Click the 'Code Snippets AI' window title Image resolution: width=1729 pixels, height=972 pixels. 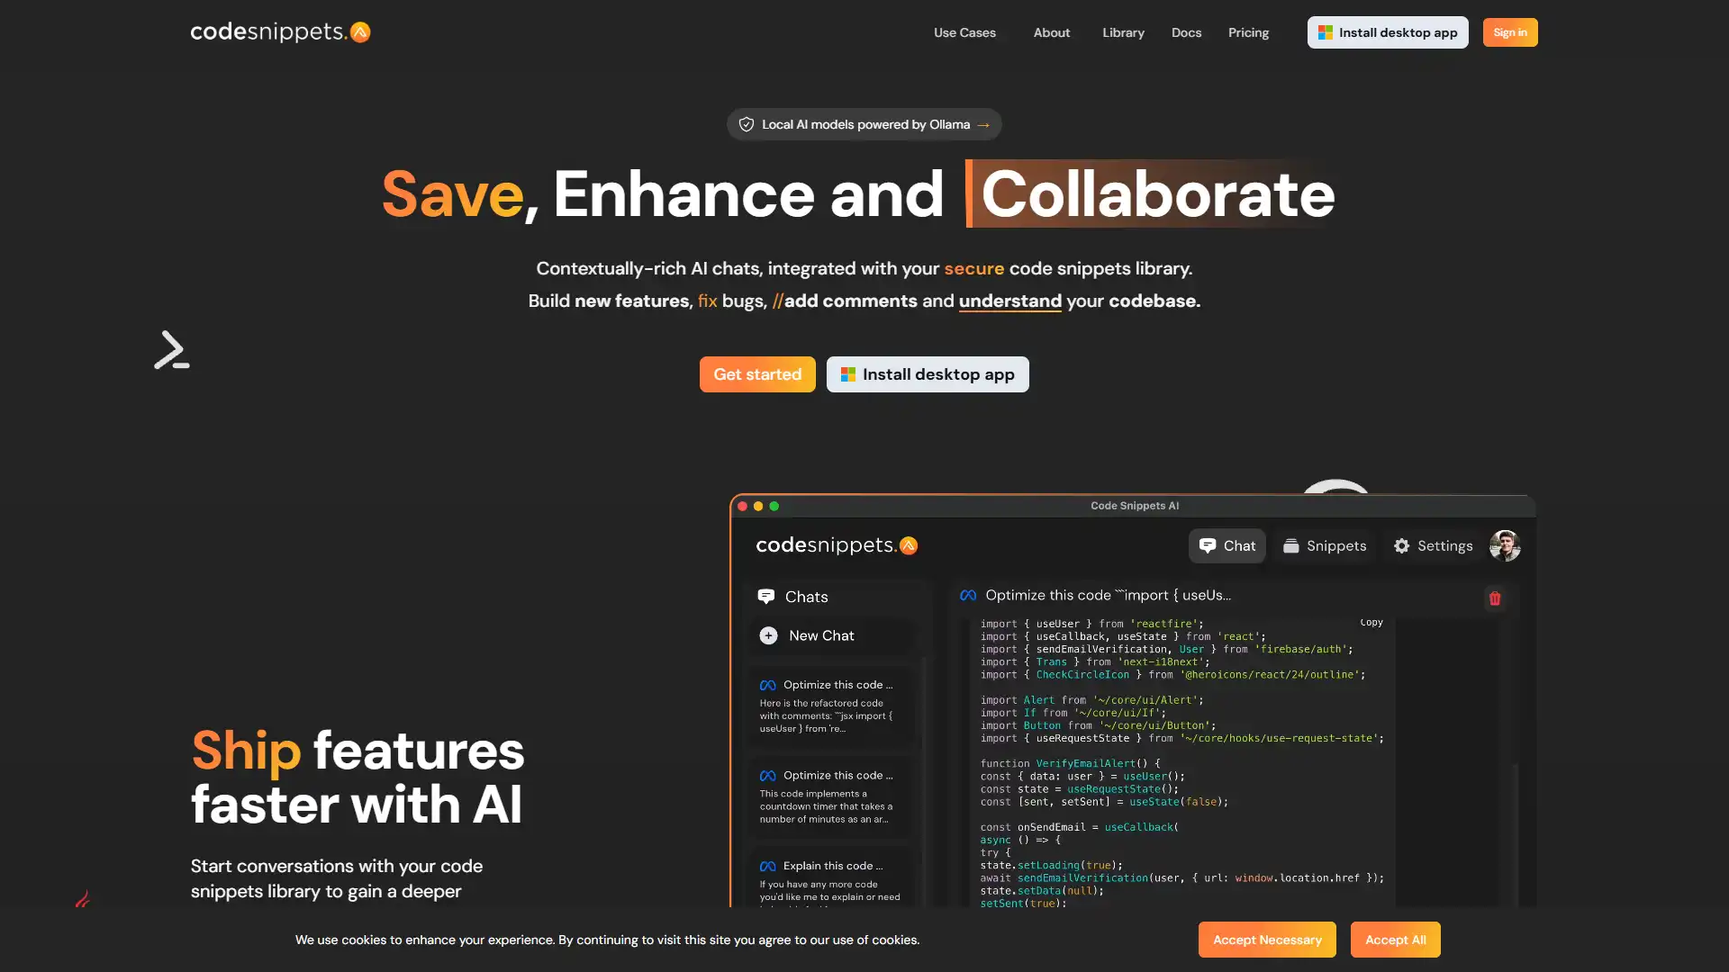tap(1135, 506)
